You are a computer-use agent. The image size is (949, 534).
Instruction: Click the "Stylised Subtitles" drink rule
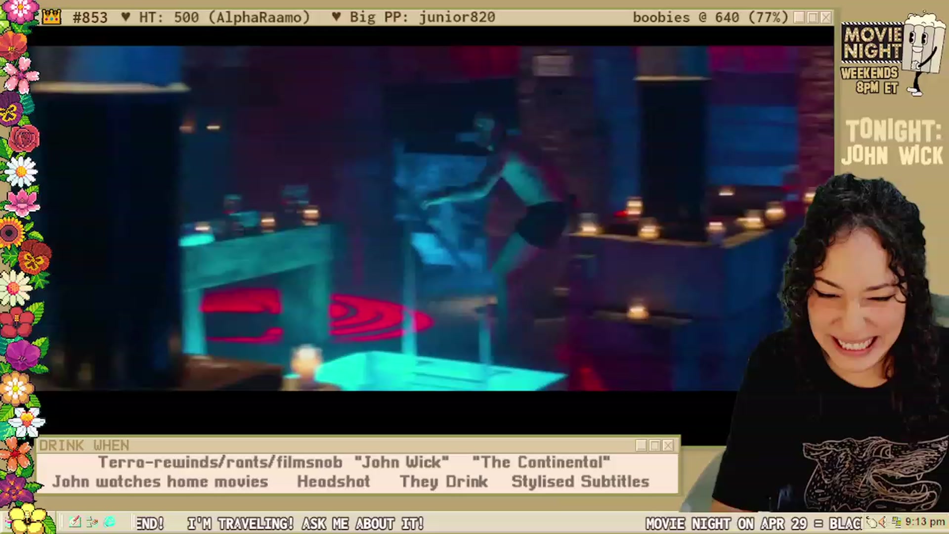(580, 482)
